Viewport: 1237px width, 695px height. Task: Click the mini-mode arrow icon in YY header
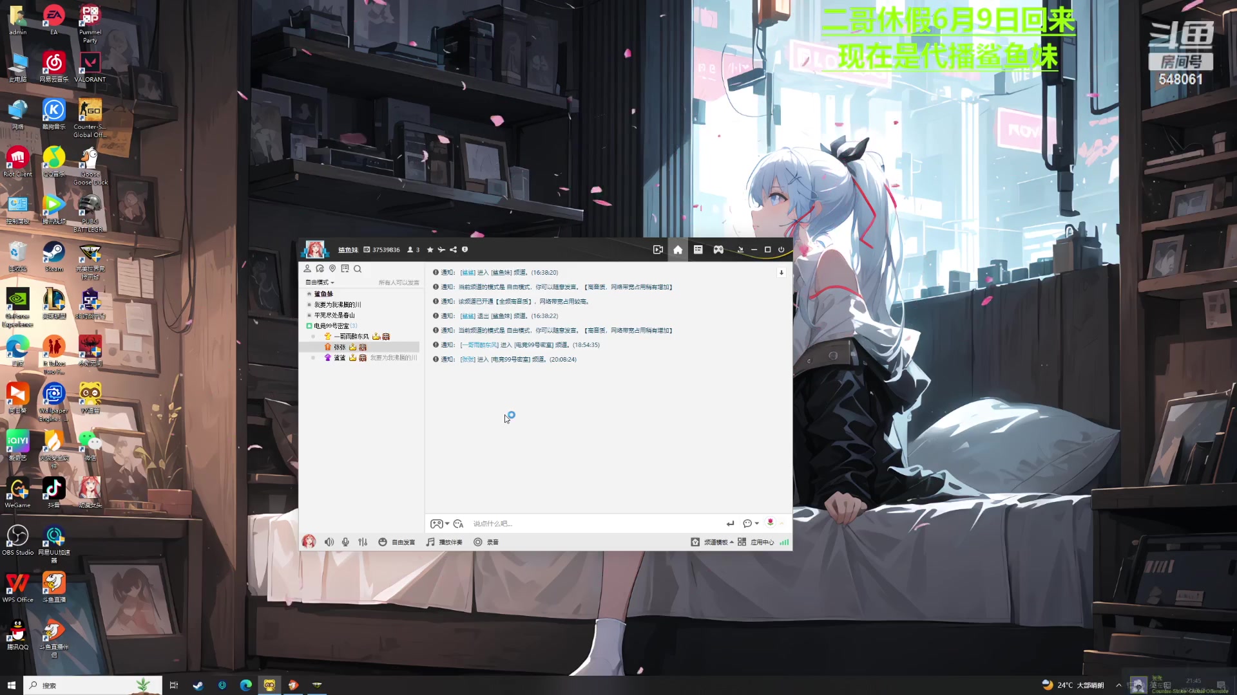[x=740, y=250]
